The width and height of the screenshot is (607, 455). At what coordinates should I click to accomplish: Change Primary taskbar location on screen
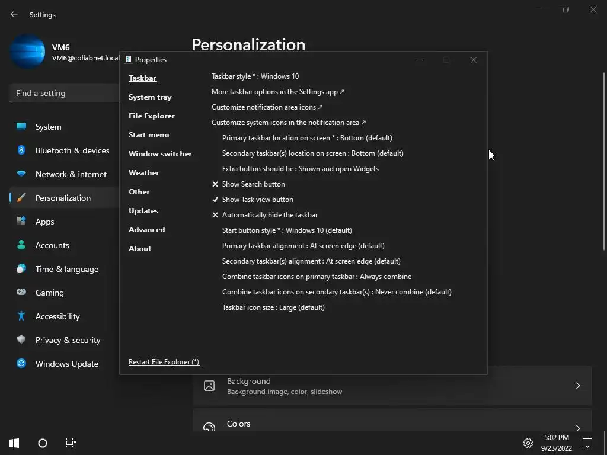(307, 138)
